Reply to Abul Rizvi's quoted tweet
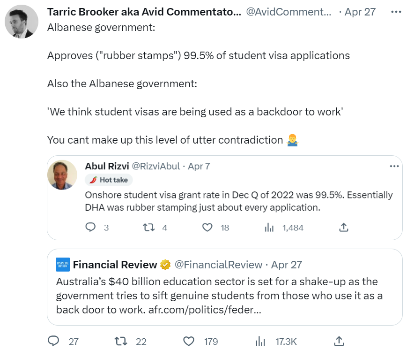Viewport: 407px width, 350px height. (x=91, y=228)
